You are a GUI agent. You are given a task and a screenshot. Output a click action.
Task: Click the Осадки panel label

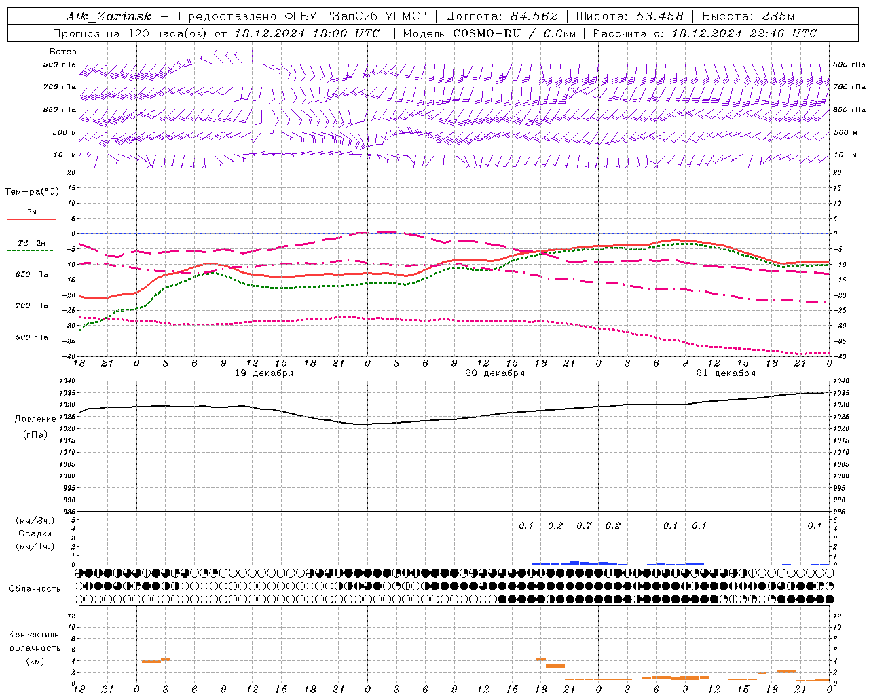point(35,533)
